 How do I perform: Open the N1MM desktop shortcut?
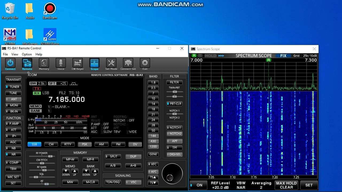tap(10, 37)
